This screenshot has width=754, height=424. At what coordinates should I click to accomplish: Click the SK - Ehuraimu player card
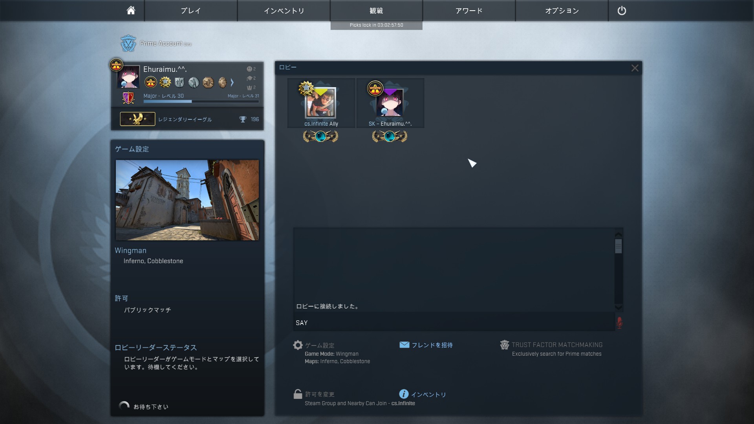pyautogui.click(x=390, y=103)
